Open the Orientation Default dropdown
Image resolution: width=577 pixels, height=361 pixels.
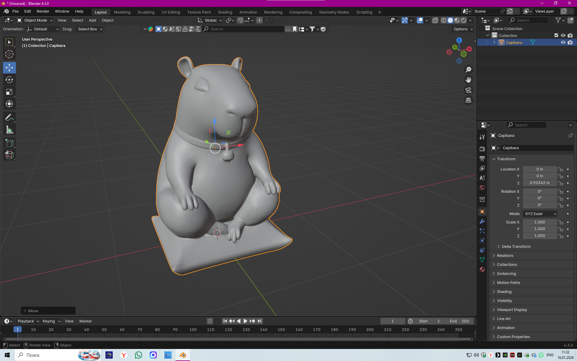[x=43, y=29]
